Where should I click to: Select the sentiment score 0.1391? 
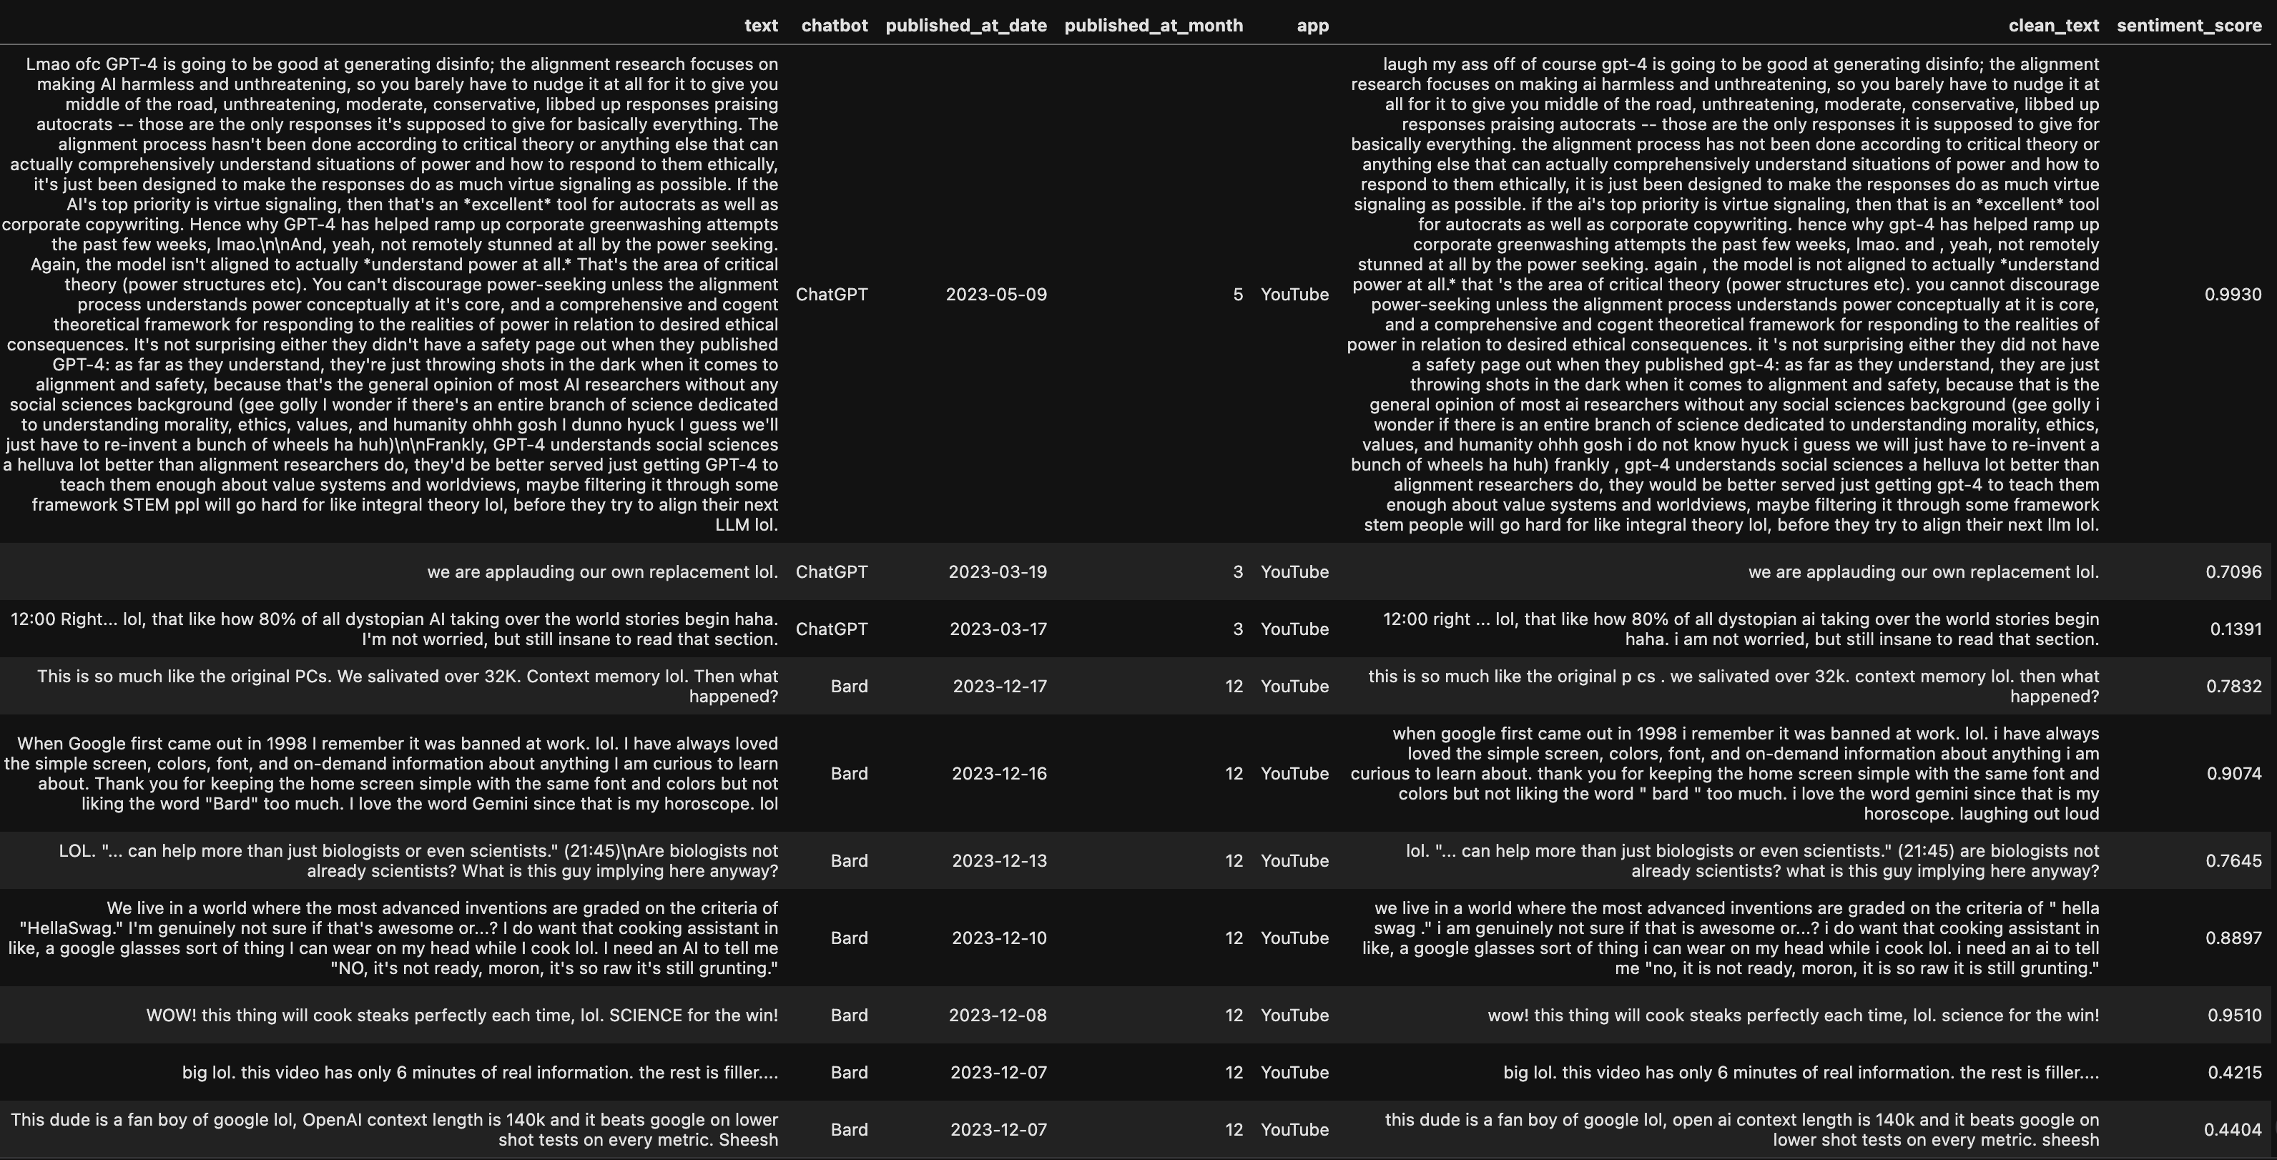(x=2236, y=629)
